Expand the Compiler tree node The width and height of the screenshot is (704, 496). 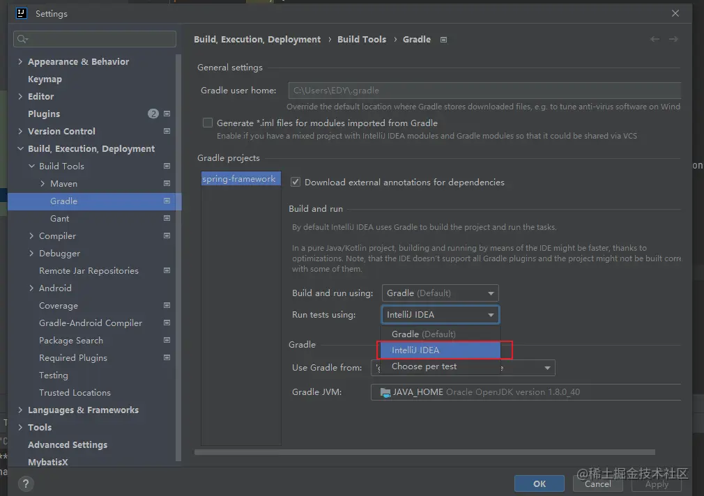click(x=31, y=235)
